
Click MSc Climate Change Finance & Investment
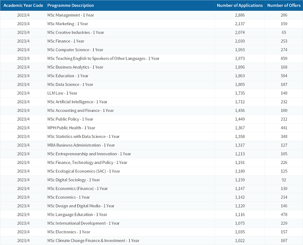(x=93, y=241)
